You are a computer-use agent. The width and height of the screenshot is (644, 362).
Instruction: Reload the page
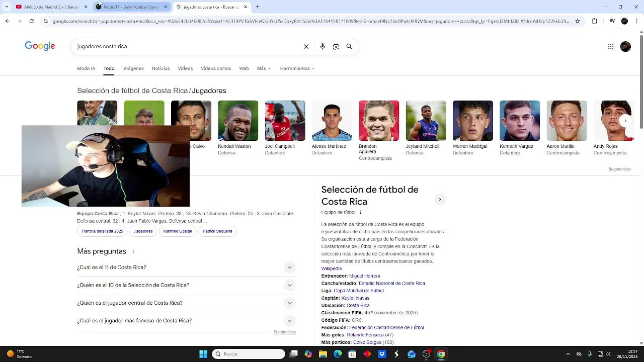coord(32,21)
